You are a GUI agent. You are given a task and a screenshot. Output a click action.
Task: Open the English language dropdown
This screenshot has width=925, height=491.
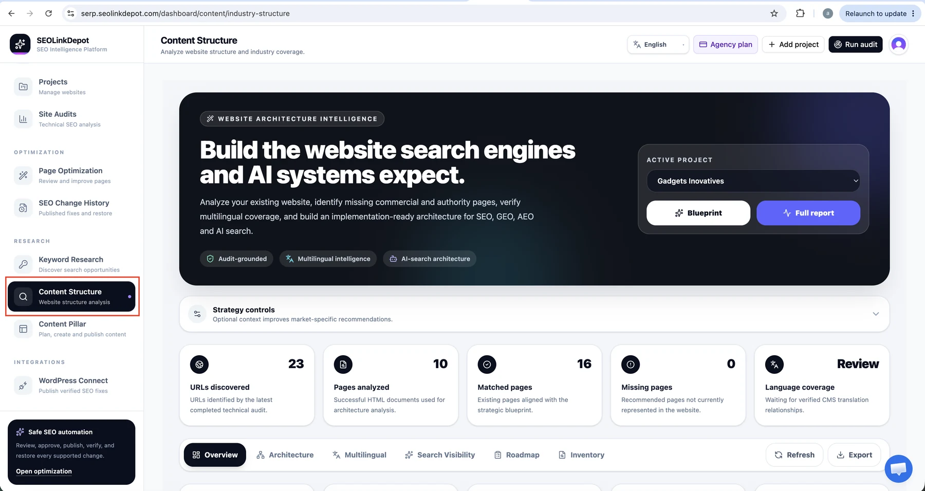click(x=658, y=44)
